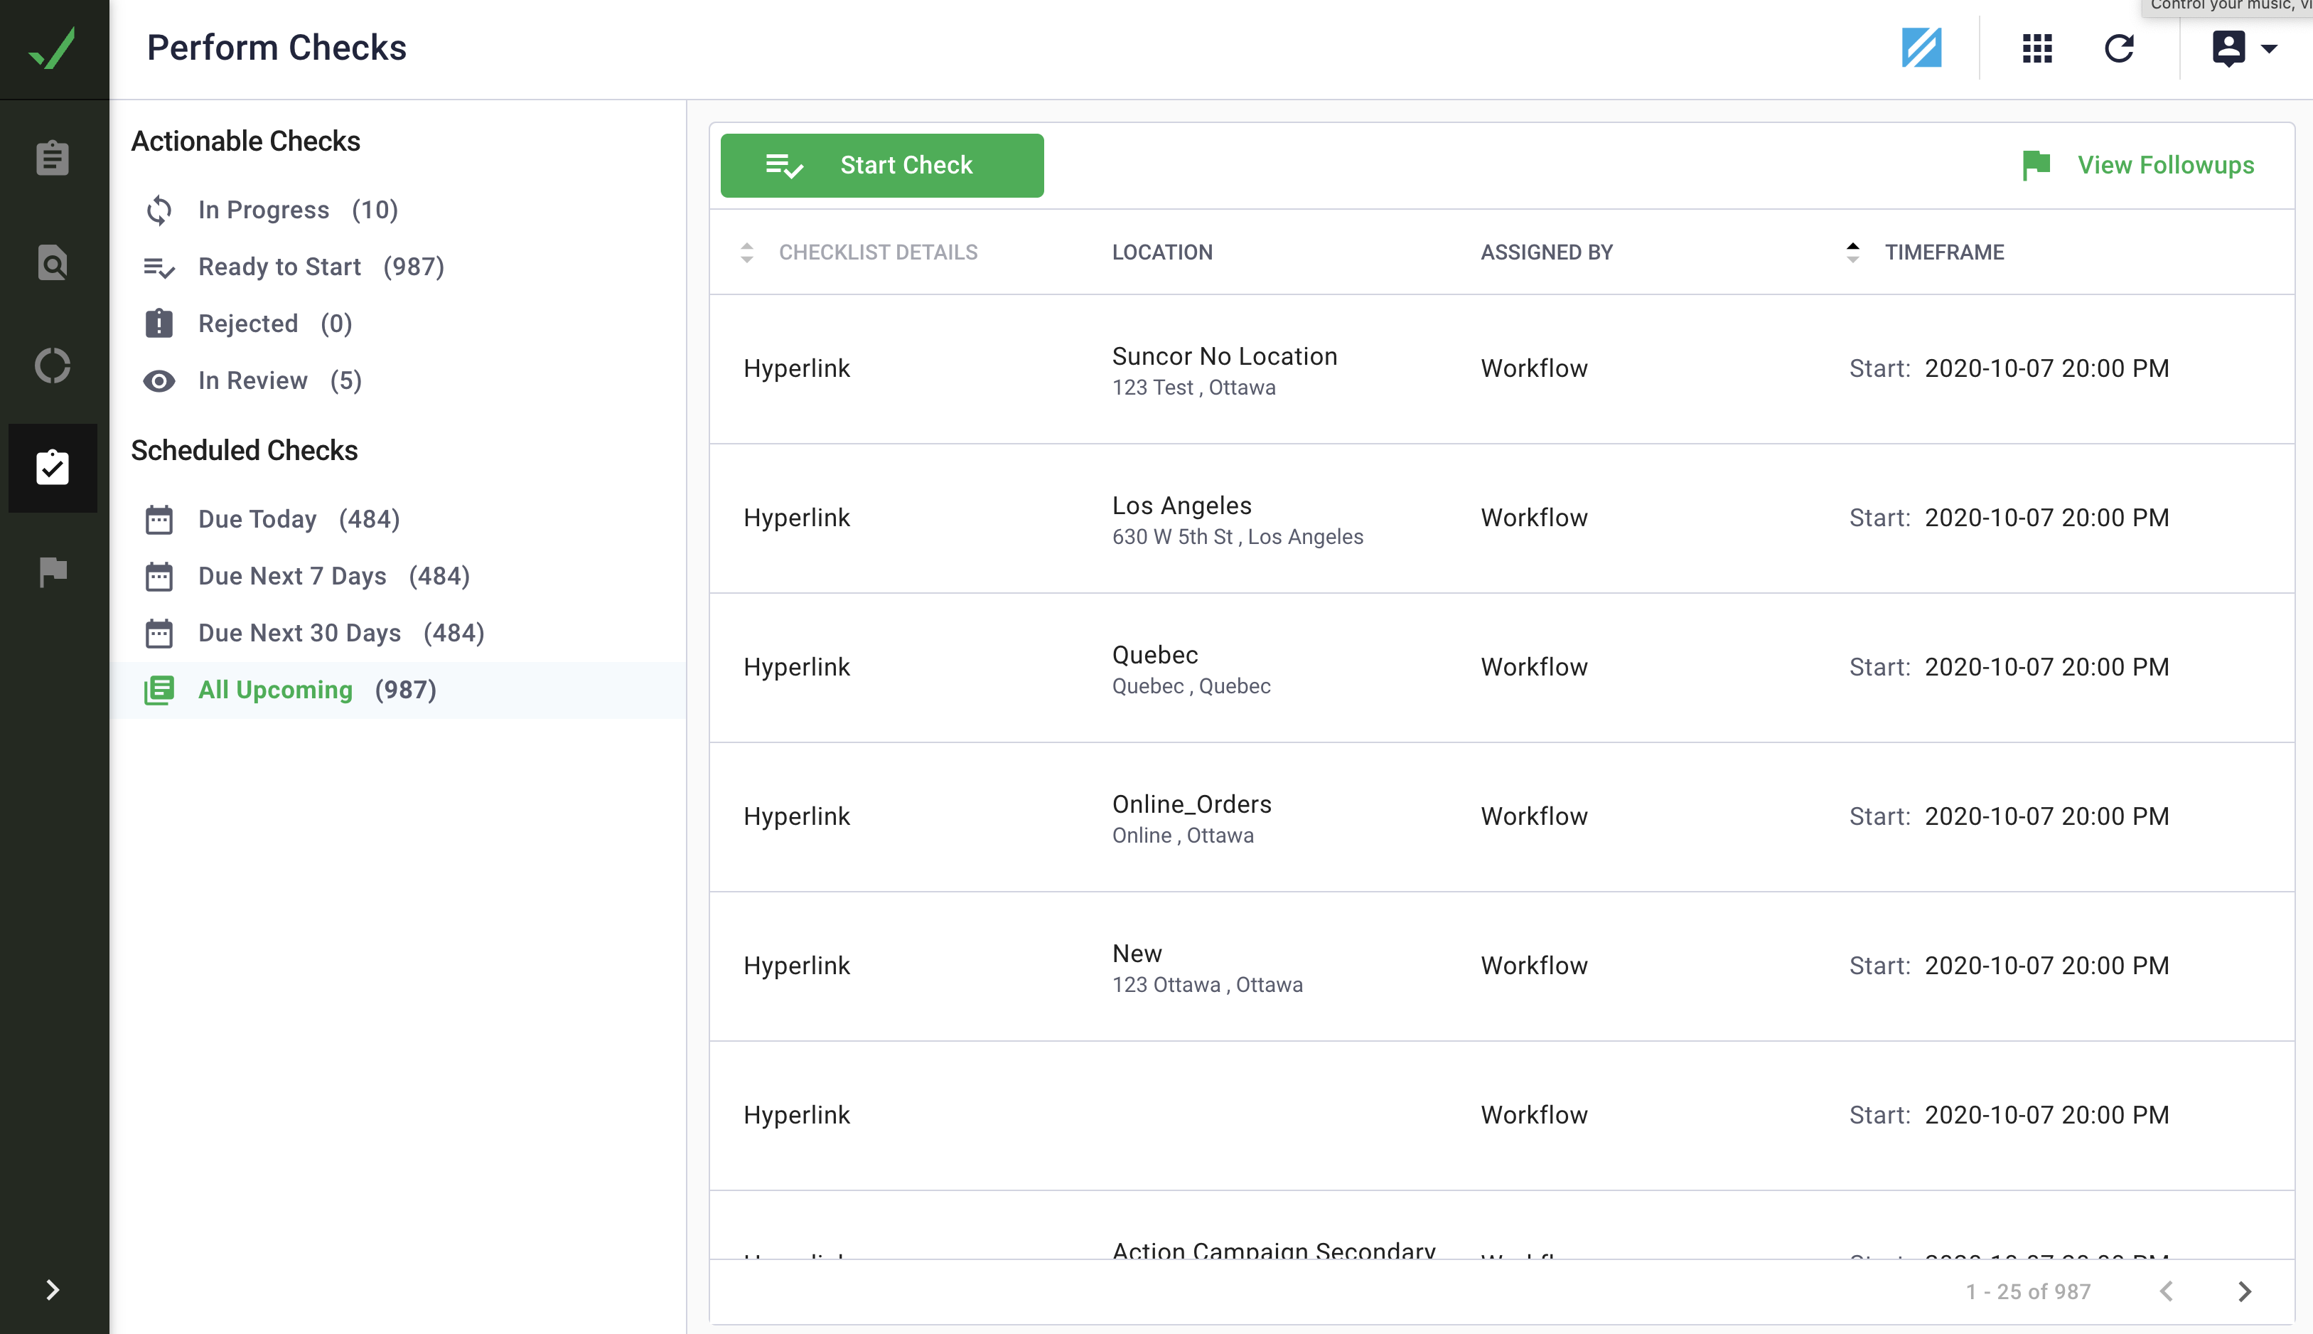Click the clipboard icon in left sidebar

52,158
